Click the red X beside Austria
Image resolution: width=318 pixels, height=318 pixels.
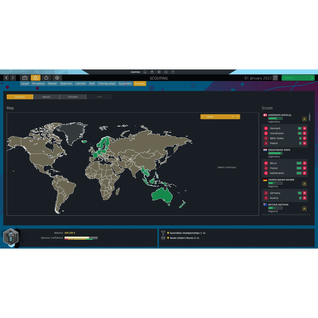tap(305, 198)
